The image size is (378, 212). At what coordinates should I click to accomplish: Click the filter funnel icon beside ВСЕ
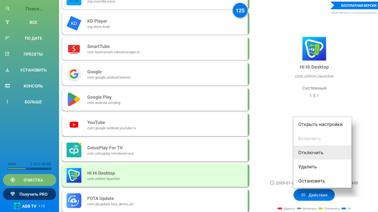(7, 22)
